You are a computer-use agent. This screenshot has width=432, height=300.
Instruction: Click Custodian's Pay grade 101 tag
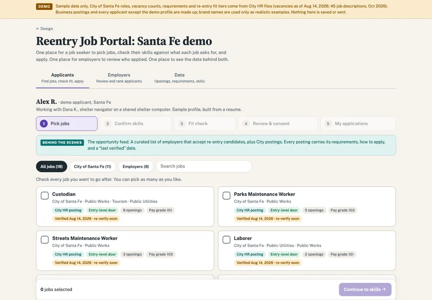pyautogui.click(x=160, y=210)
